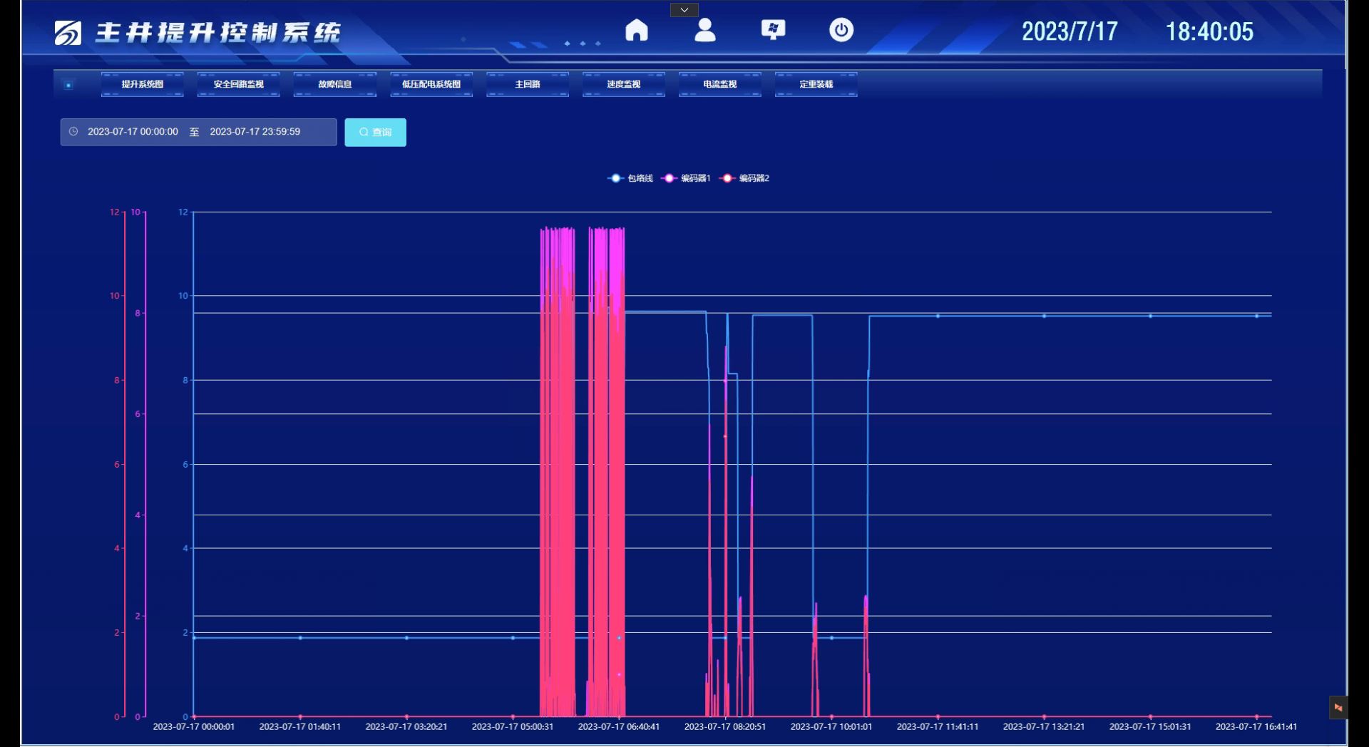1369x747 pixels.
Task: Switch to the 速度监视 tab
Action: [623, 84]
